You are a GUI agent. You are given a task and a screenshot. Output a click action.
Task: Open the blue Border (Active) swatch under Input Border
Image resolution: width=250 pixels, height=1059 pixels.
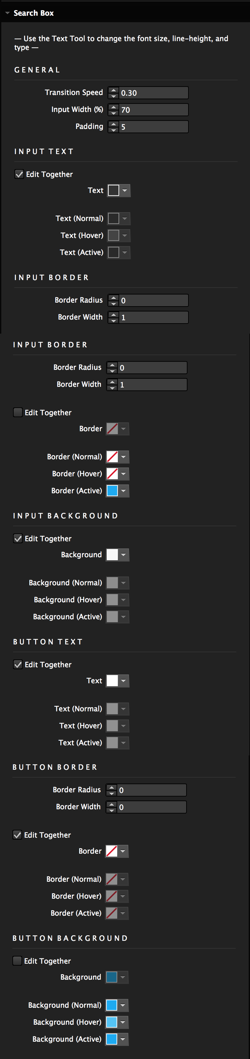tap(112, 490)
